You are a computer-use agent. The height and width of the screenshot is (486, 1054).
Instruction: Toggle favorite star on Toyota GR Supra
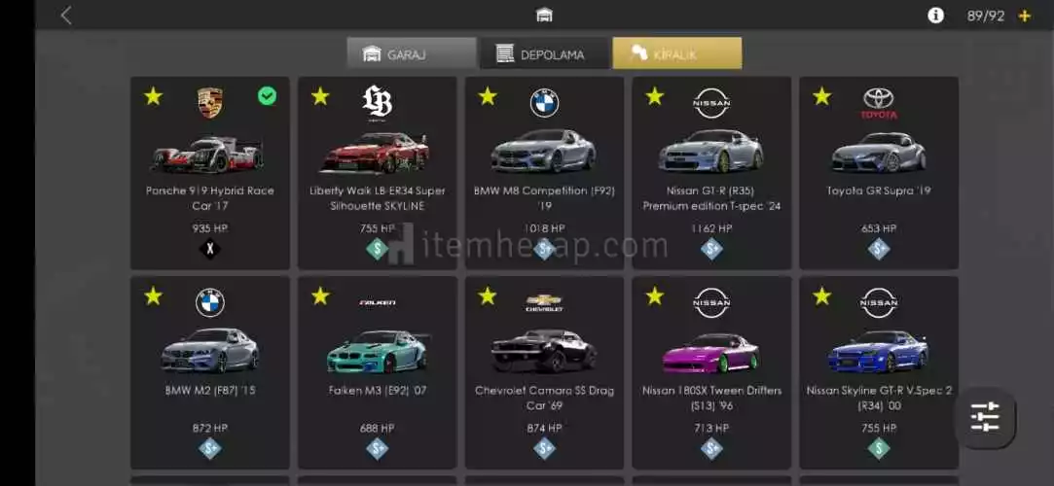822,96
